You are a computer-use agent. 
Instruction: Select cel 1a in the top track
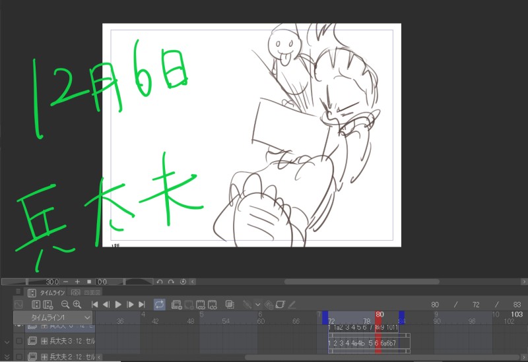pos(336,328)
